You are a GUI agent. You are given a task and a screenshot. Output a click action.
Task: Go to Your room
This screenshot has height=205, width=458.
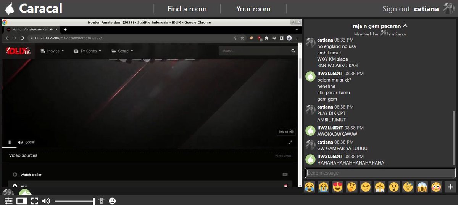(253, 9)
